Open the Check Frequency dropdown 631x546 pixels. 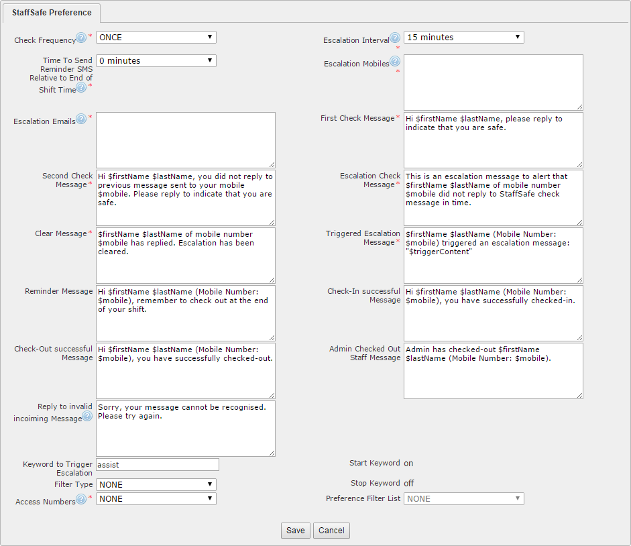coord(156,38)
